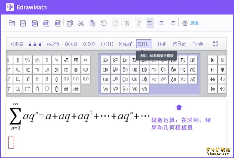Viewport: 234px width, 158px height.
Task: Insert the large diagonal % fraction template
Action: pos(27,60)
